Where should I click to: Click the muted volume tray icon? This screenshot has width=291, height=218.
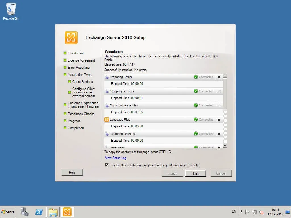pos(261,212)
